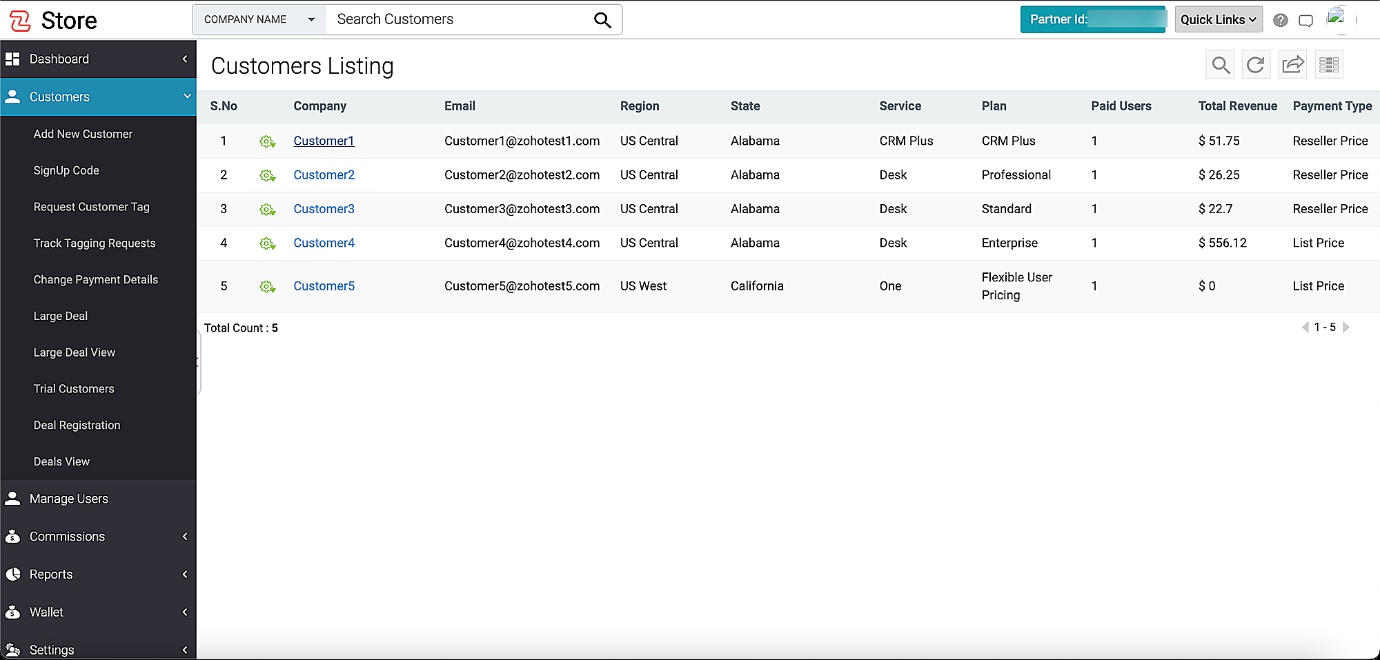This screenshot has height=660, width=1380.
Task: Open the column chooser grid icon
Action: pos(1329,65)
